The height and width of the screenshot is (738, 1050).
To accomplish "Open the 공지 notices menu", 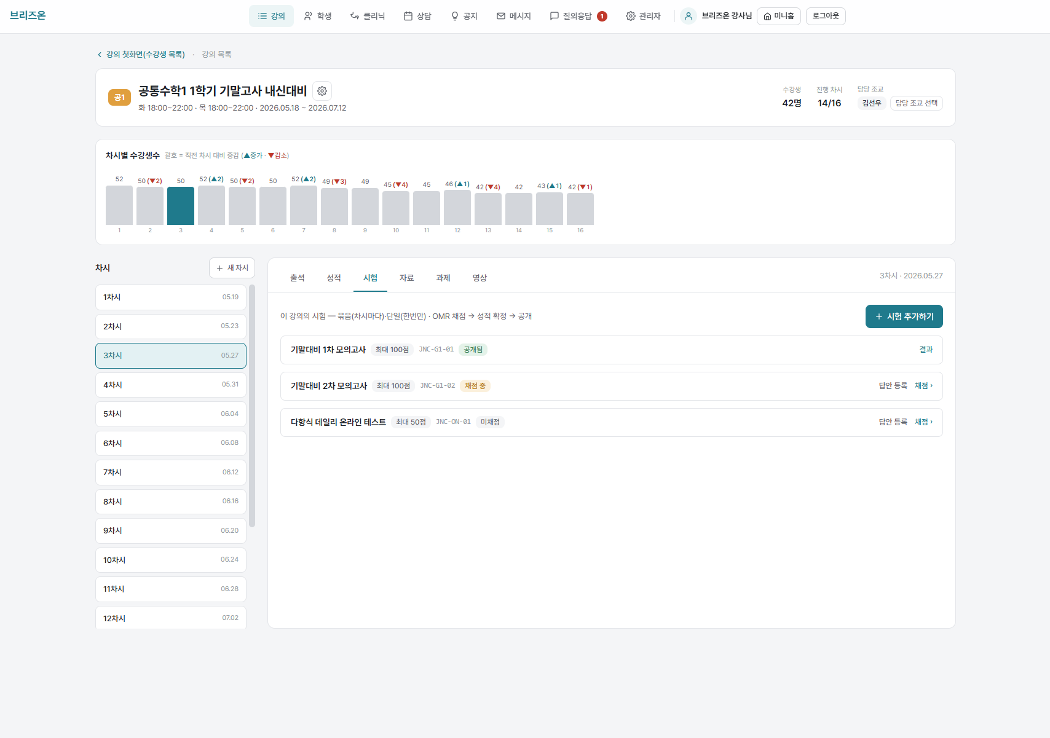I will click(464, 16).
